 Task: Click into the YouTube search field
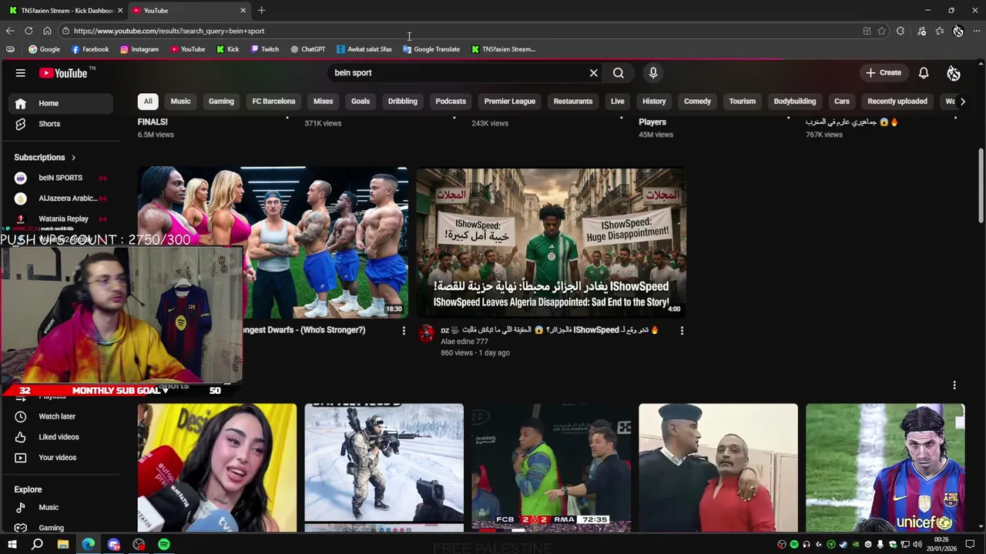click(458, 73)
